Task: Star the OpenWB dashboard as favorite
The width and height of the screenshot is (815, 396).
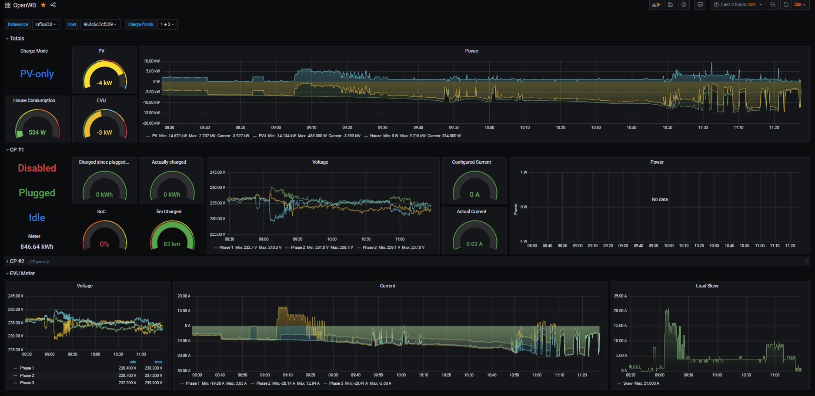Action: (x=43, y=5)
